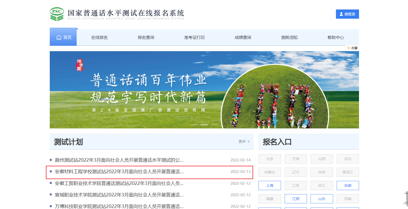The image size is (408, 209).
Task: Select 安徽 registration entry
Action: 347,185
